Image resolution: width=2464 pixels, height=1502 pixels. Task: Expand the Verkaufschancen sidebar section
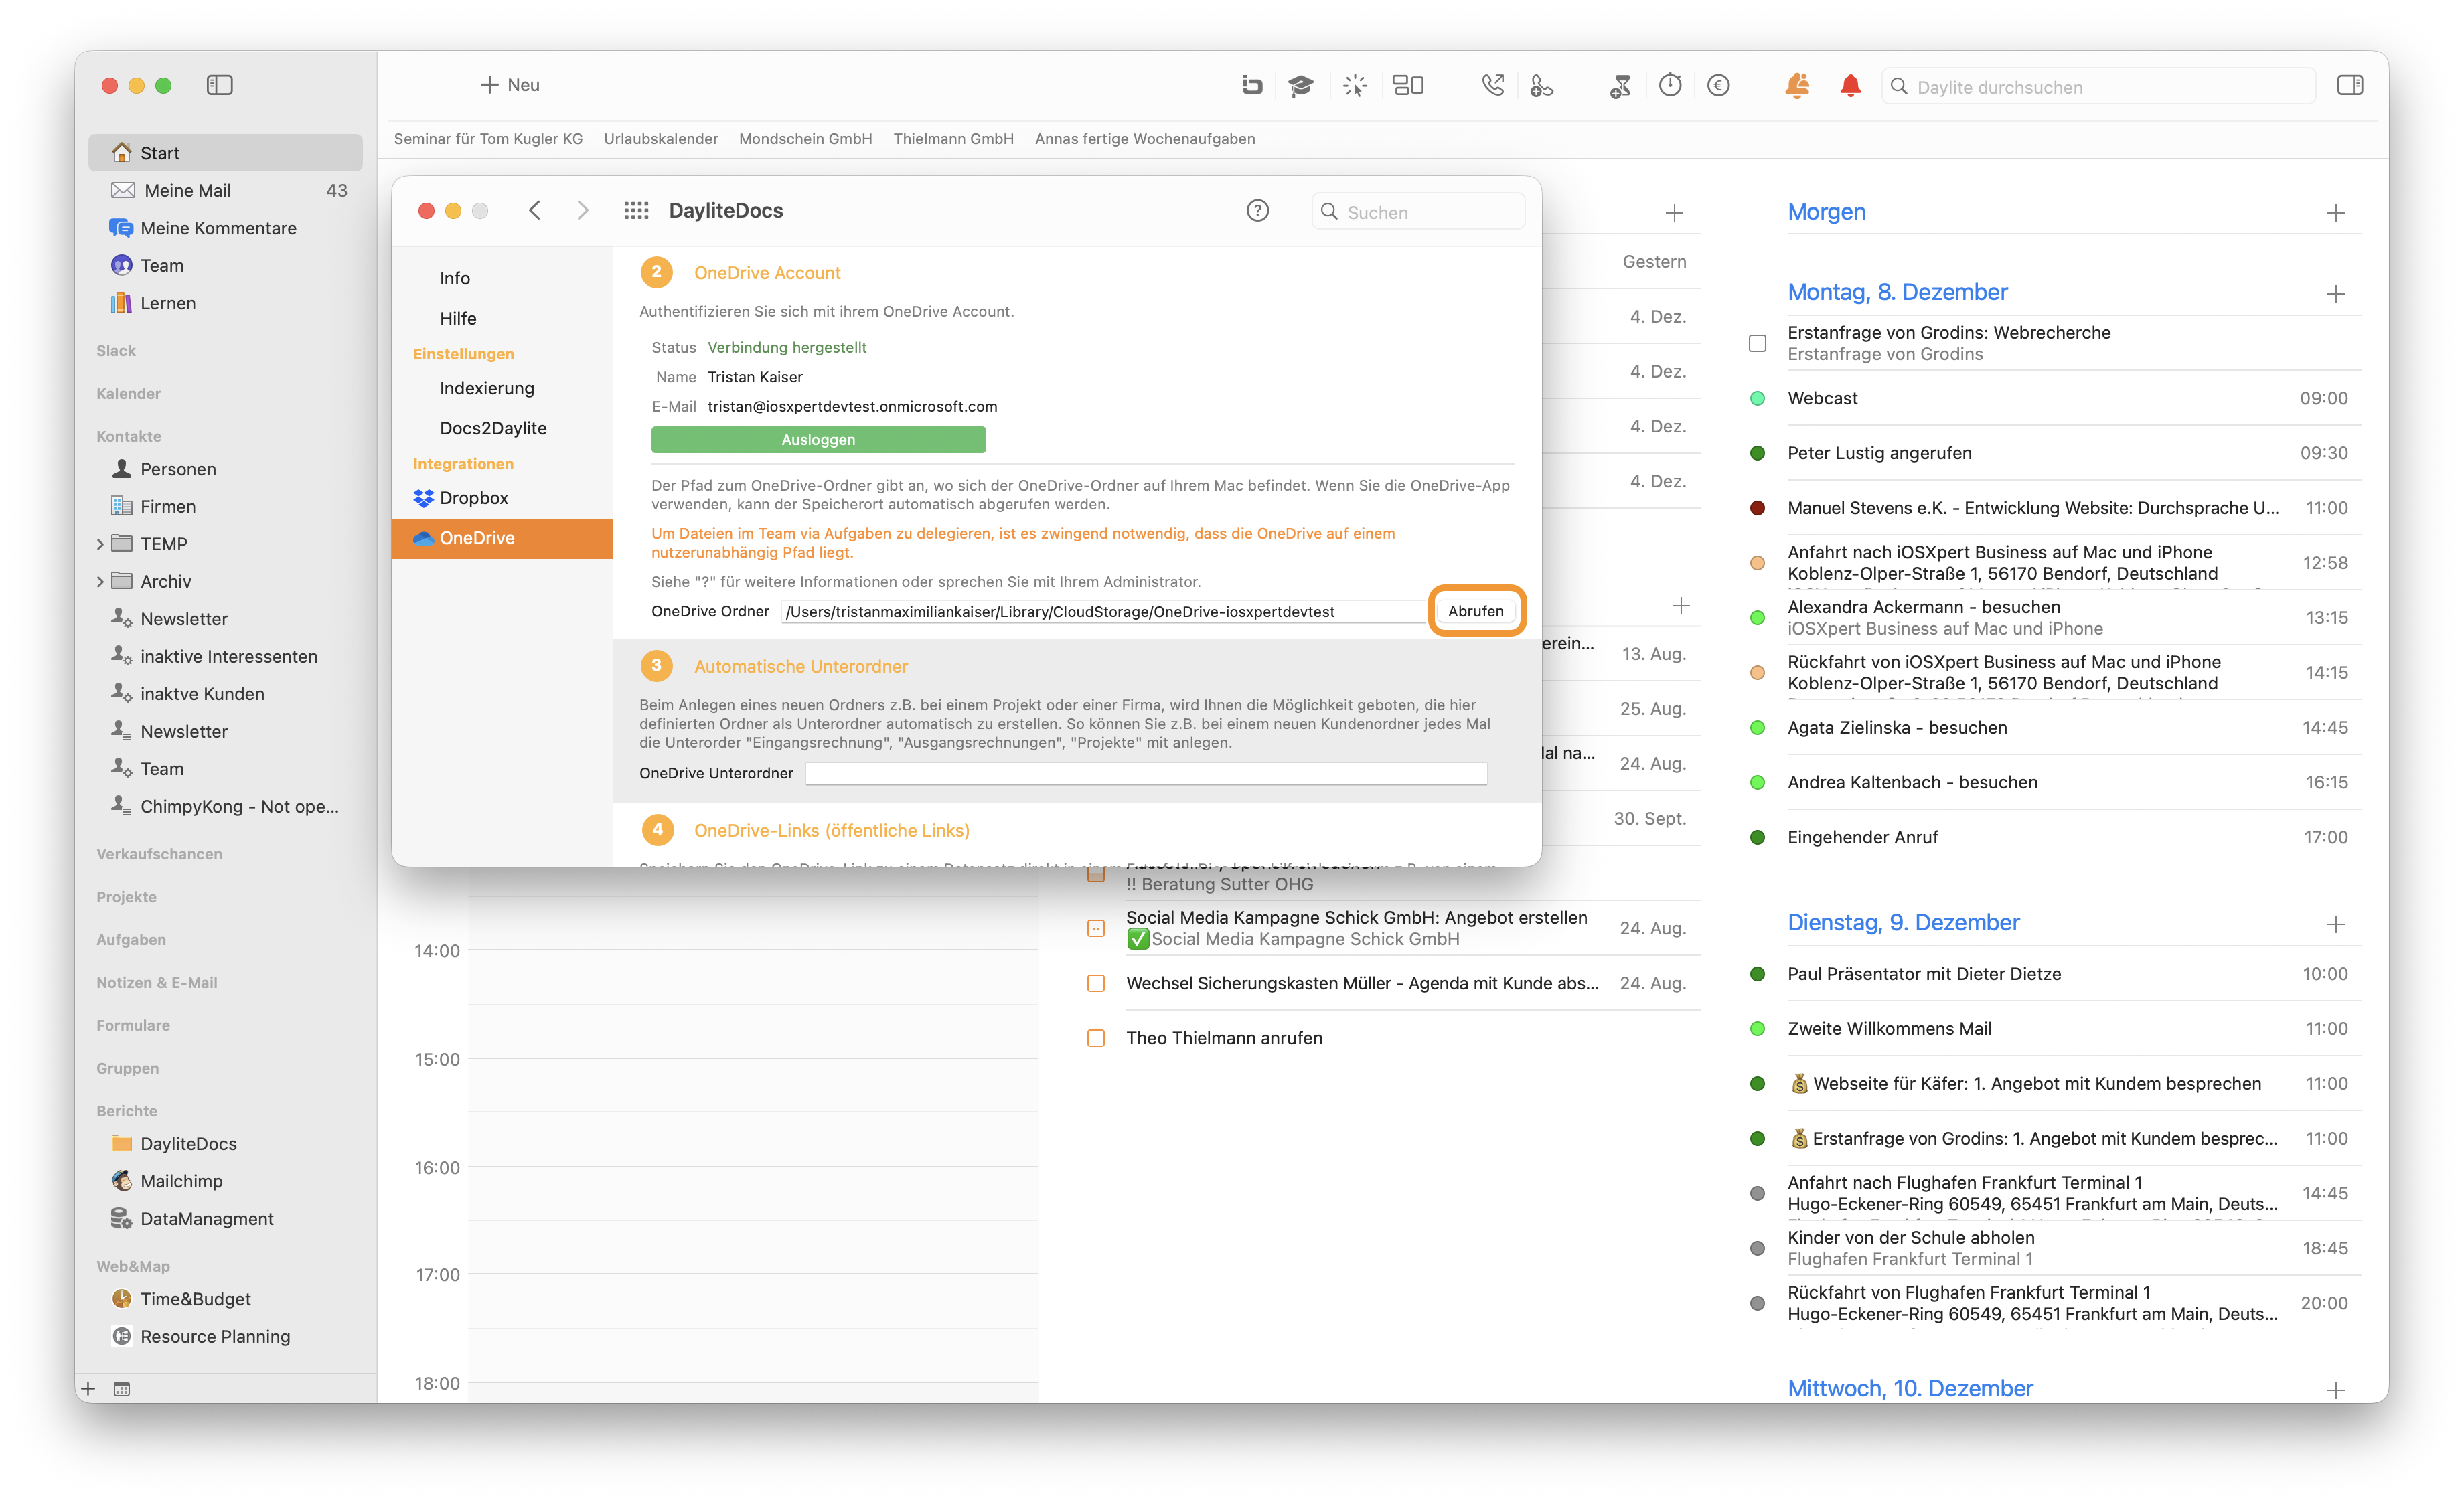tap(159, 855)
